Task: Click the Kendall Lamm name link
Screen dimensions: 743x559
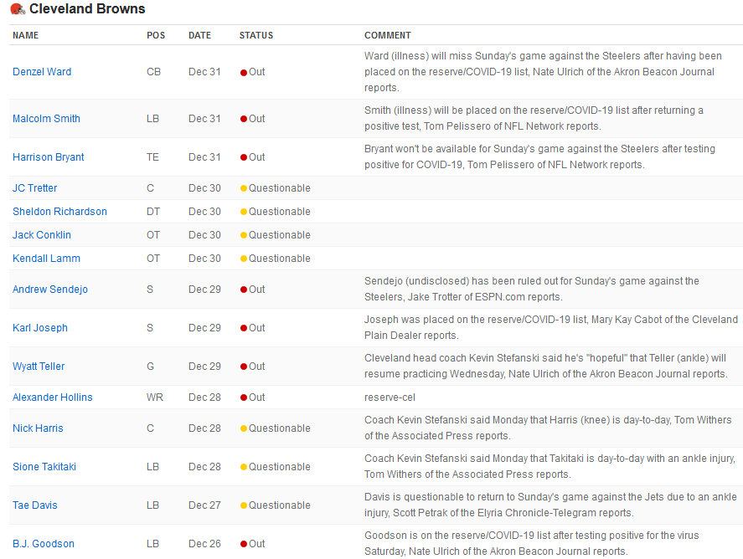Action: pyautogui.click(x=46, y=259)
